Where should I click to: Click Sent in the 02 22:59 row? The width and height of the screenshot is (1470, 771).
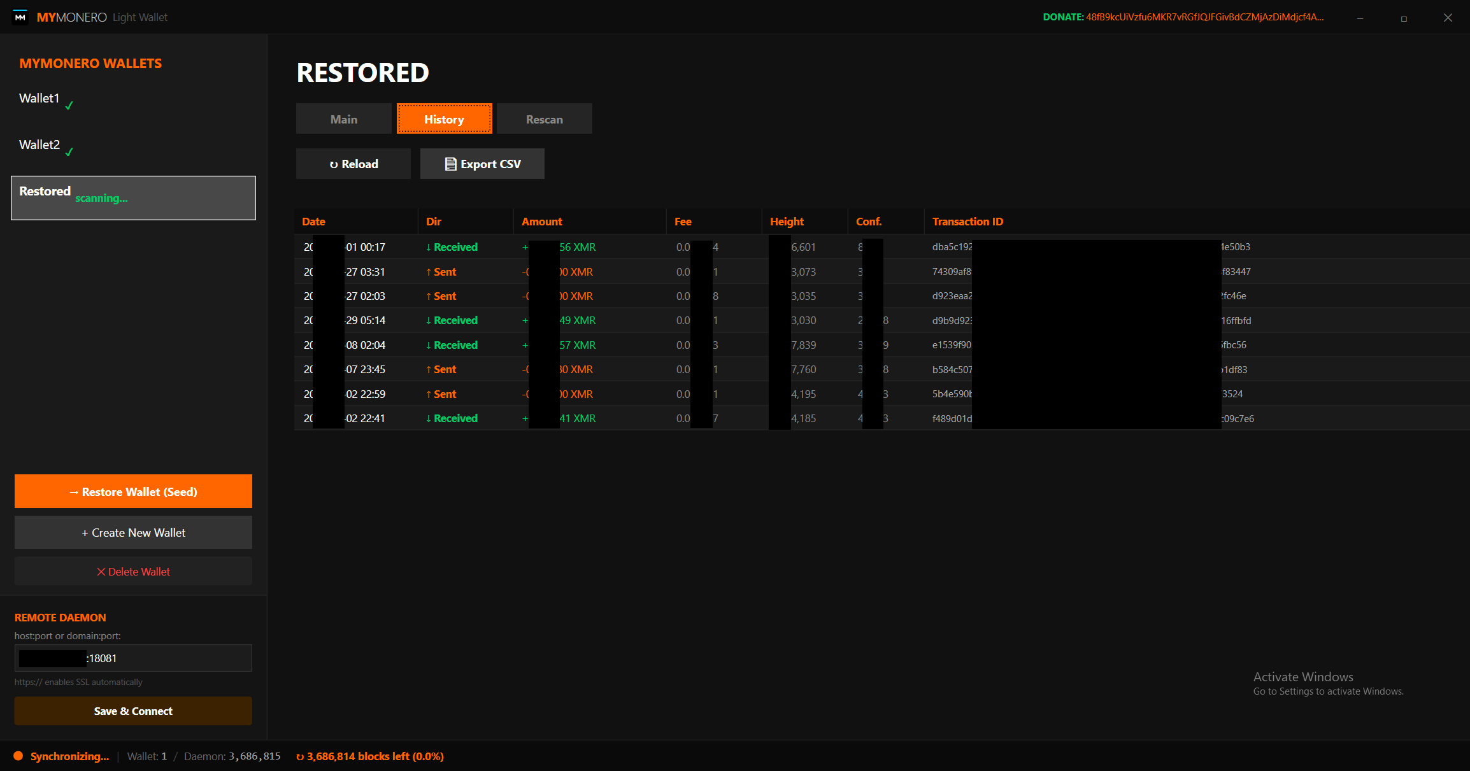point(441,394)
